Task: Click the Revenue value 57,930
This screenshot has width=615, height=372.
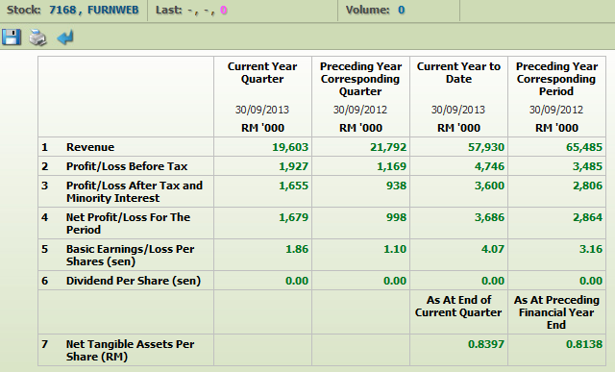Action: (486, 147)
